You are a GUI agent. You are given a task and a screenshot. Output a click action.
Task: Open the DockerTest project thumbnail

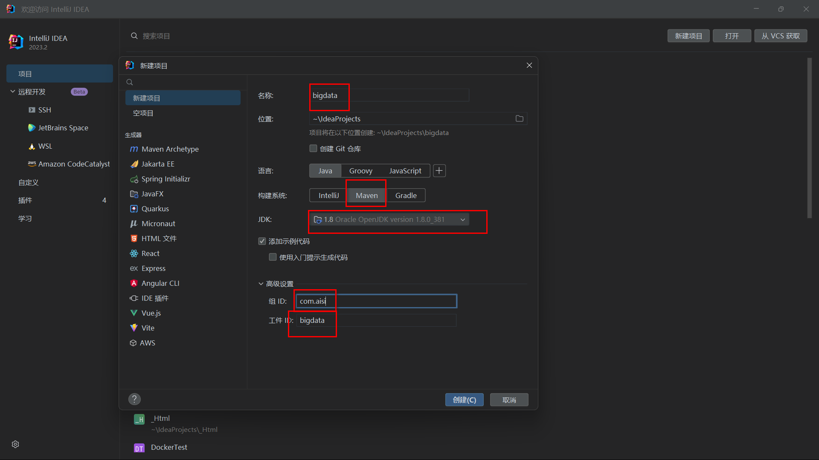coord(139,448)
